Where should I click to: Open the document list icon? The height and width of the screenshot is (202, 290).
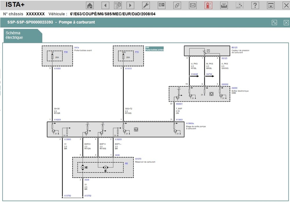(118, 5)
